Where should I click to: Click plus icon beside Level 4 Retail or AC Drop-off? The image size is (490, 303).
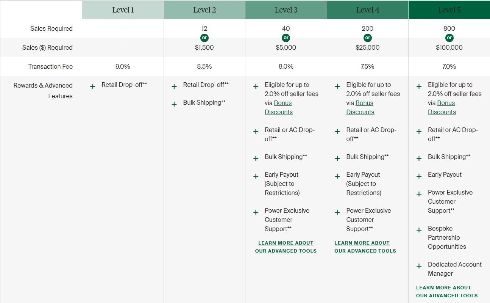coord(337,132)
